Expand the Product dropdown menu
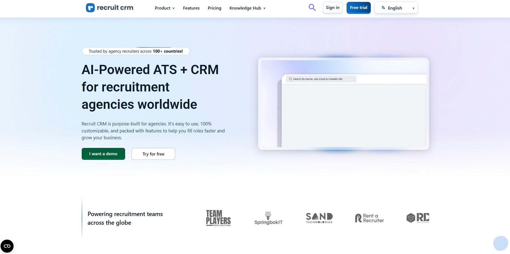510x254 pixels. 164,8
